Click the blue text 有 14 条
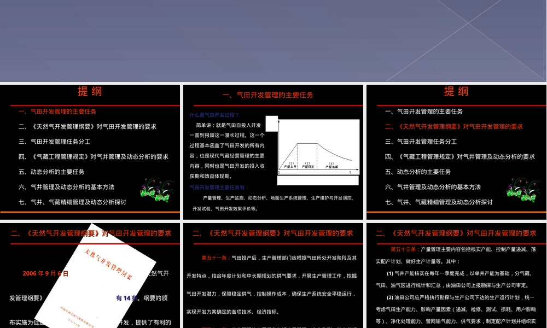547x328 pixels. (127, 298)
